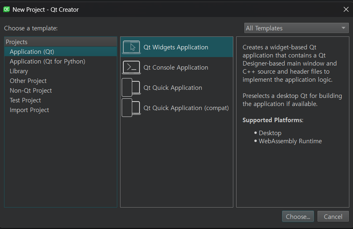Image resolution: width=353 pixels, height=229 pixels.
Task: Select Non-Qt Project category
Action: pos(61,90)
